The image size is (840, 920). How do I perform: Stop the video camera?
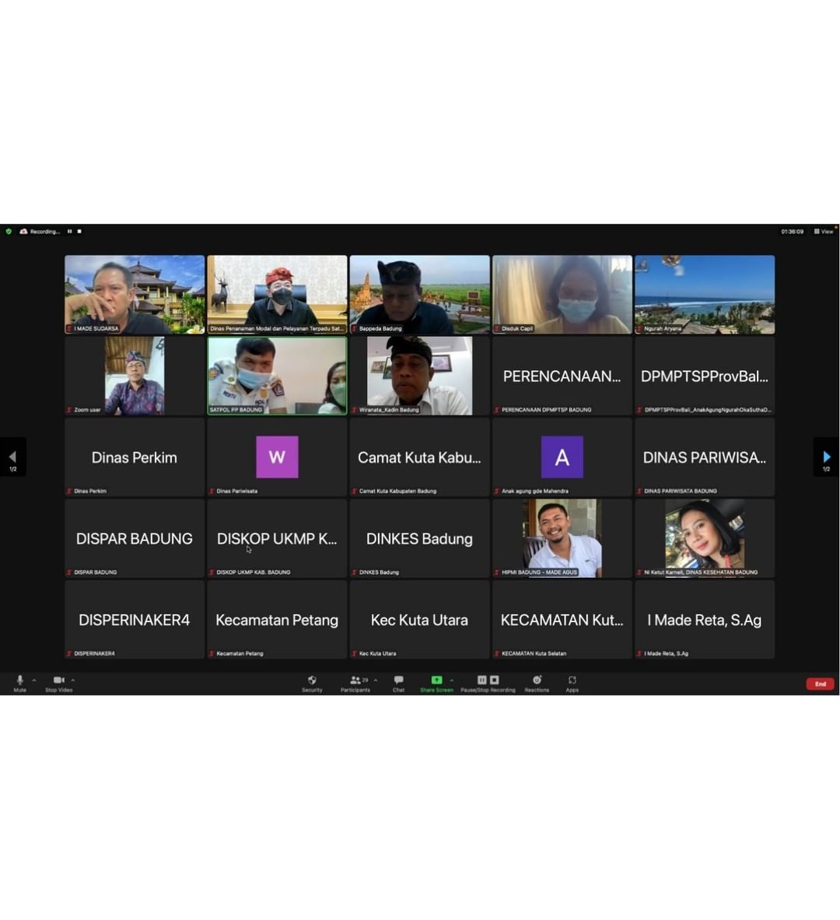coord(58,681)
